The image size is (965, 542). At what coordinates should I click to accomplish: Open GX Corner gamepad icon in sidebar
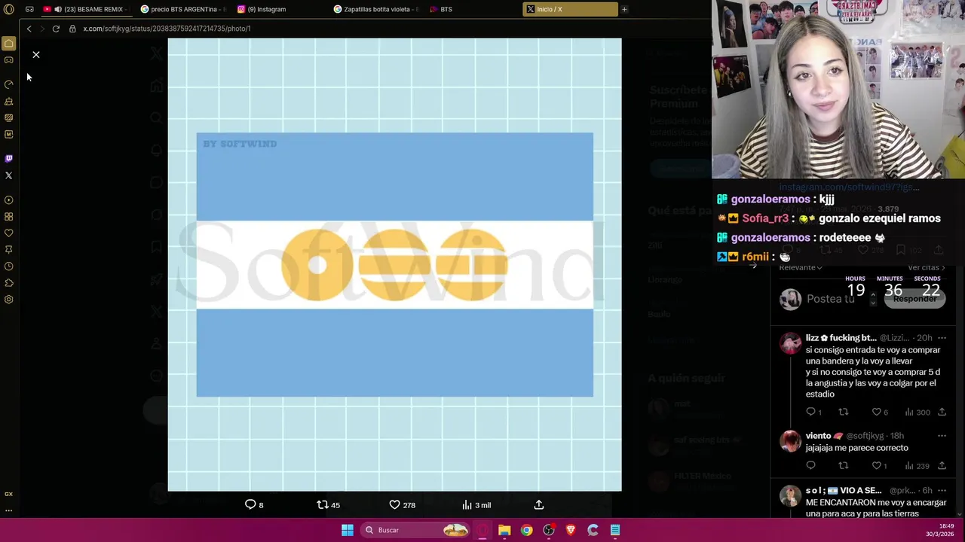tap(9, 60)
